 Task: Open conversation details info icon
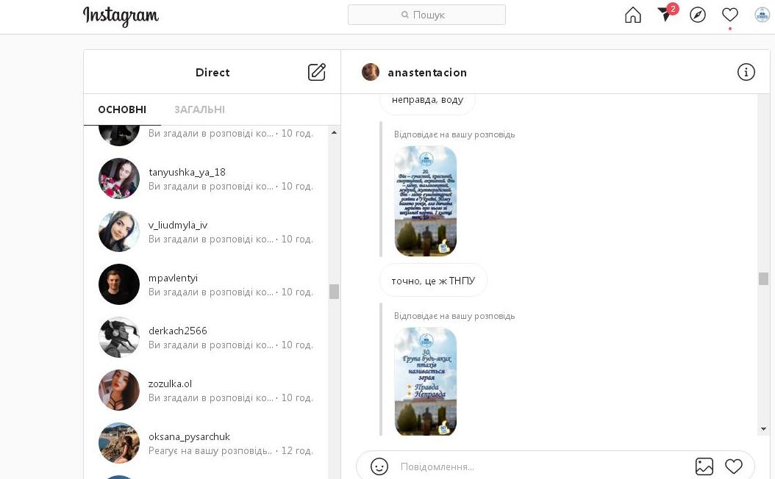(x=746, y=72)
